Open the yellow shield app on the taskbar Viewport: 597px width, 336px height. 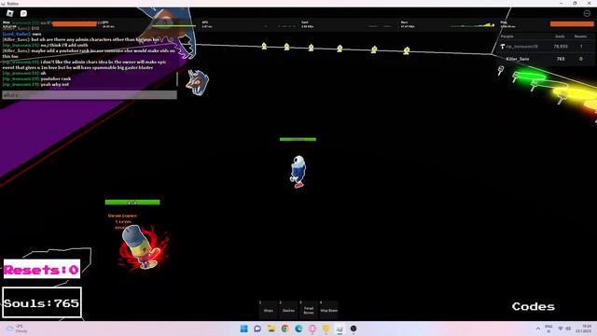[326, 329]
